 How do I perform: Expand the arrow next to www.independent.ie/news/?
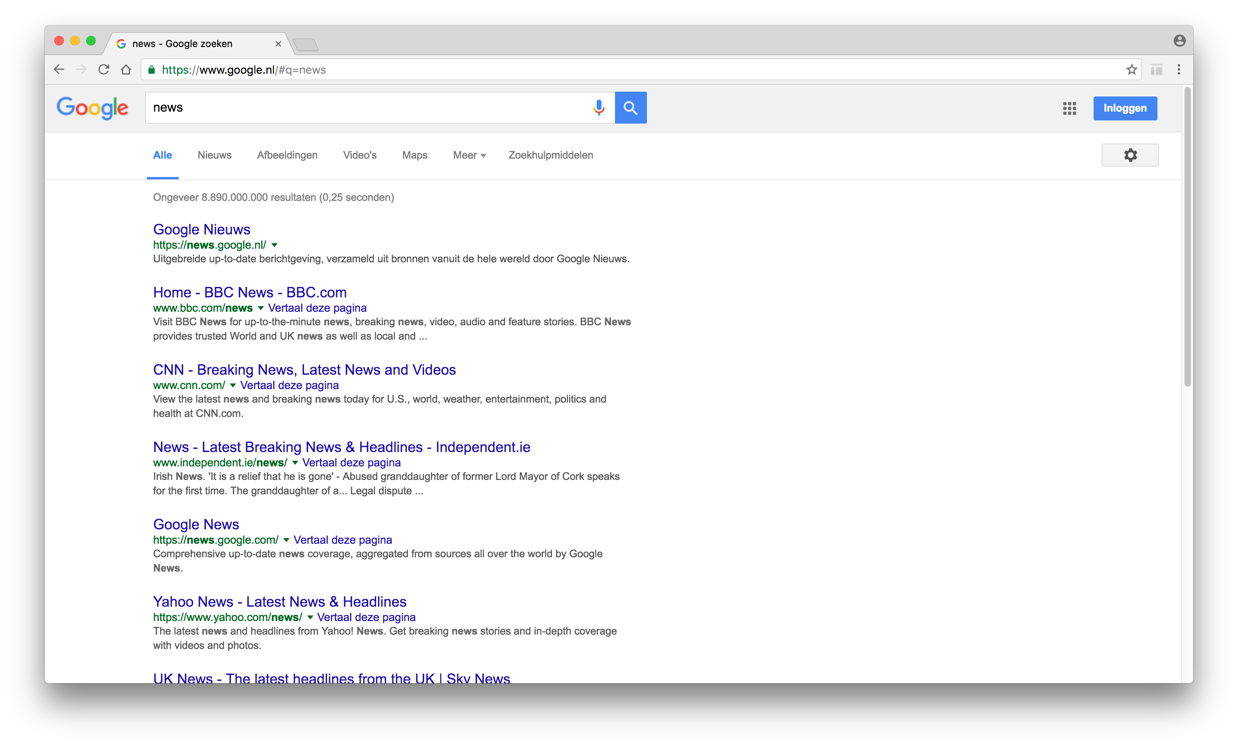coord(295,462)
